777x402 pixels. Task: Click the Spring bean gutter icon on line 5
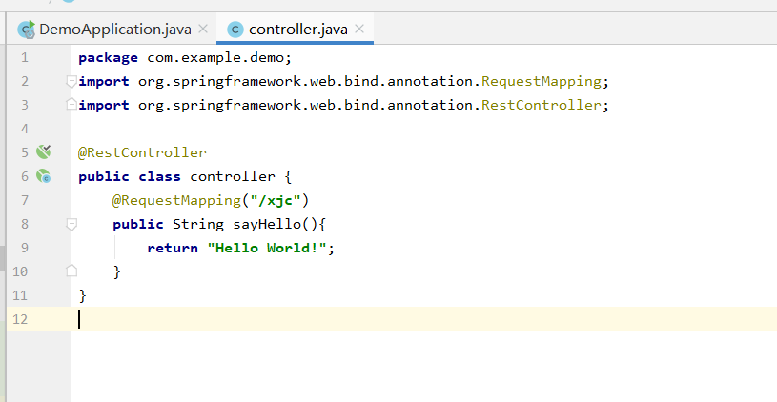[x=44, y=151]
